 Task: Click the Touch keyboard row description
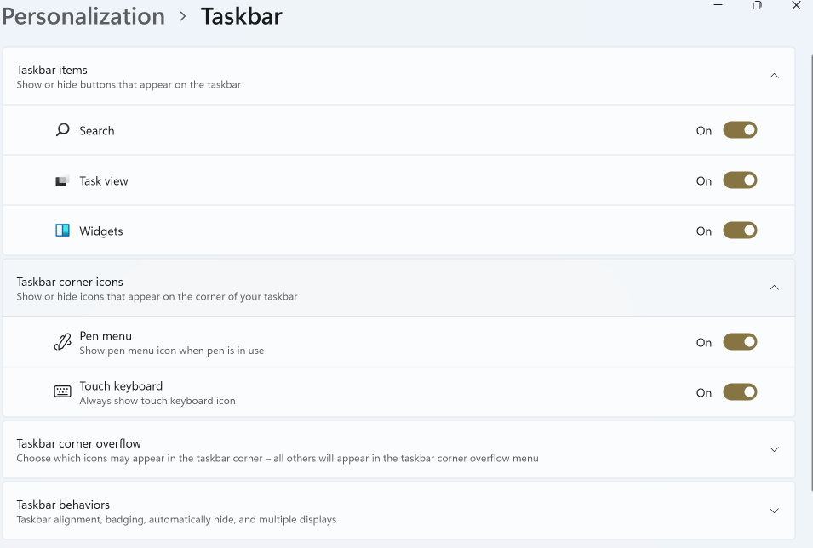pos(157,400)
